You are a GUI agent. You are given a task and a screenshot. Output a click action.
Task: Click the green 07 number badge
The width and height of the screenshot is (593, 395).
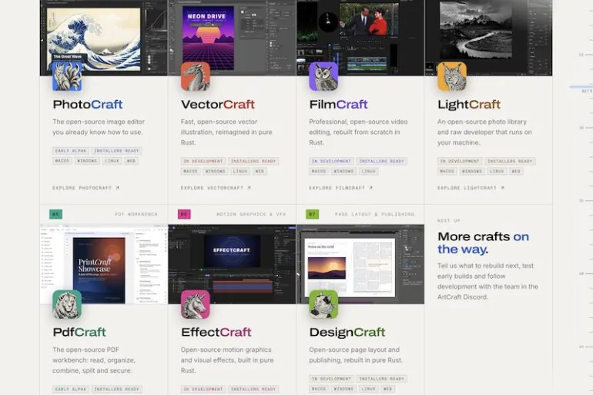(313, 214)
